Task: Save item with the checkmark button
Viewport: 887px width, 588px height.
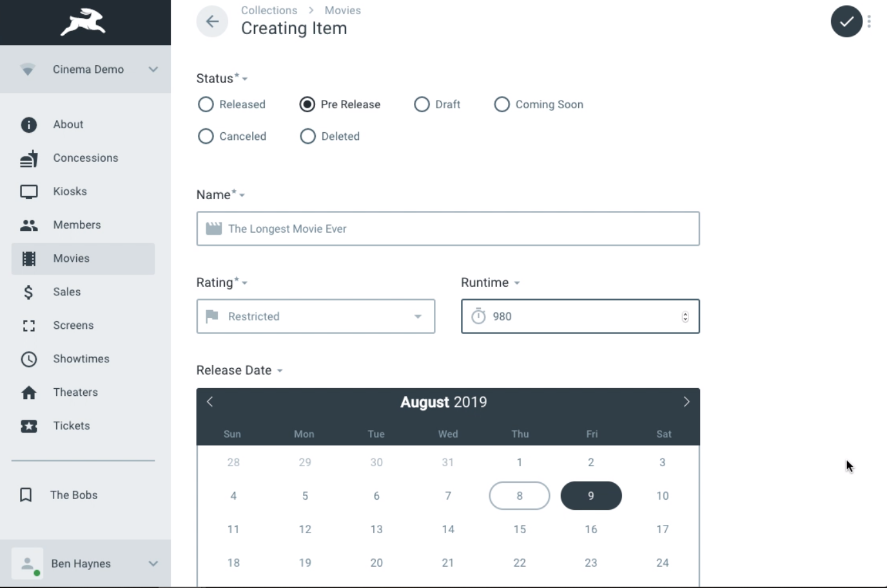Action: (846, 21)
